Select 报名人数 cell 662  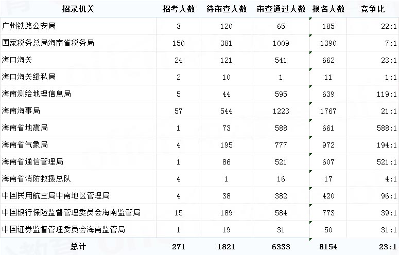pyautogui.click(x=328, y=60)
